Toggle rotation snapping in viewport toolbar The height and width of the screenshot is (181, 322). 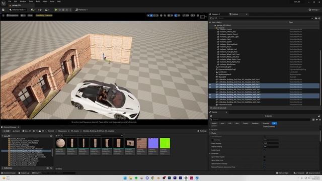pos(176,16)
